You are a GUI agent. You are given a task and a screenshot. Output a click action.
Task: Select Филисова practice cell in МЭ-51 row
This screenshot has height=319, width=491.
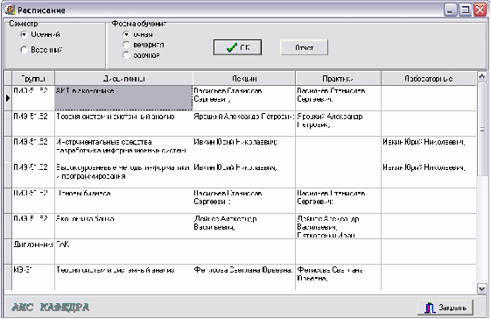point(338,277)
